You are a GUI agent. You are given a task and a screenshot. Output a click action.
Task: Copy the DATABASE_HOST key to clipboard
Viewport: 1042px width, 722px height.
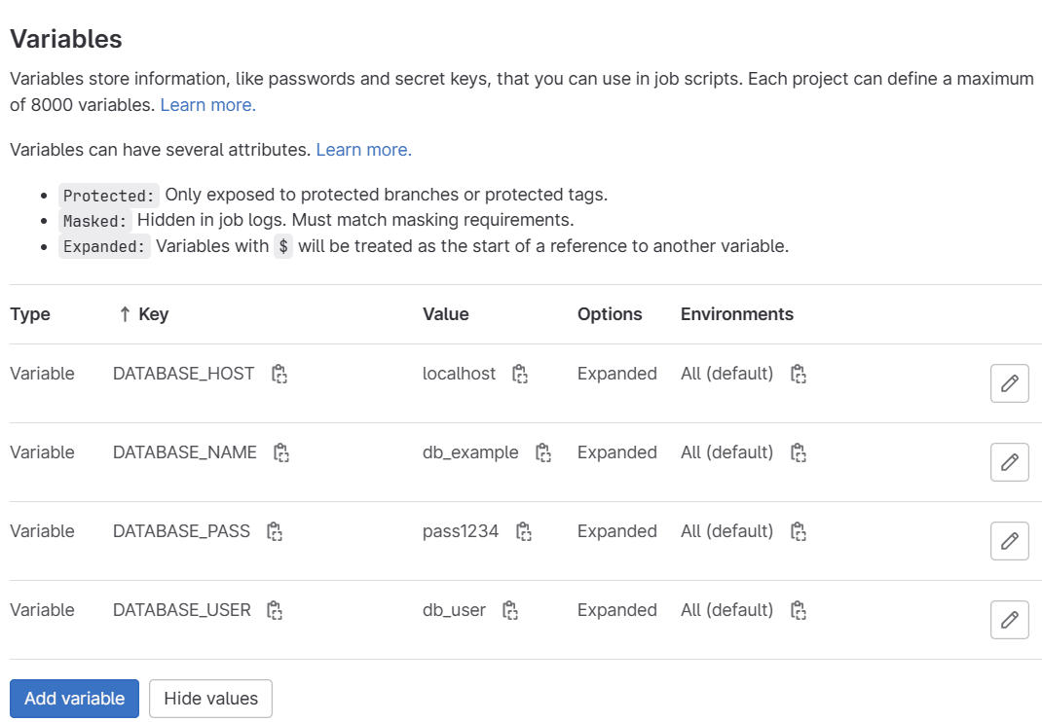tap(279, 374)
